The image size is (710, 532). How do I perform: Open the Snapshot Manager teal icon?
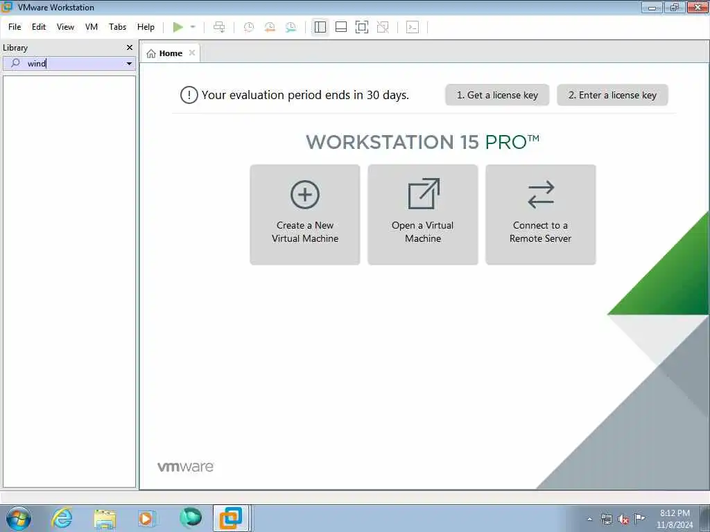tap(291, 27)
